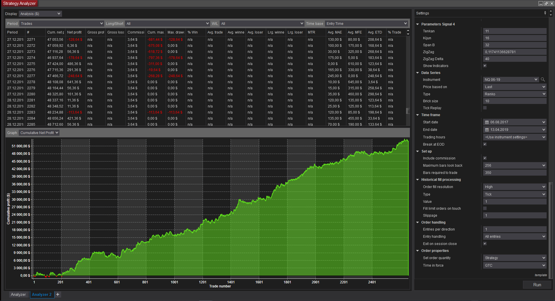This screenshot has height=301, width=555.
Task: Edit the Span B value field
Action: (x=515, y=45)
